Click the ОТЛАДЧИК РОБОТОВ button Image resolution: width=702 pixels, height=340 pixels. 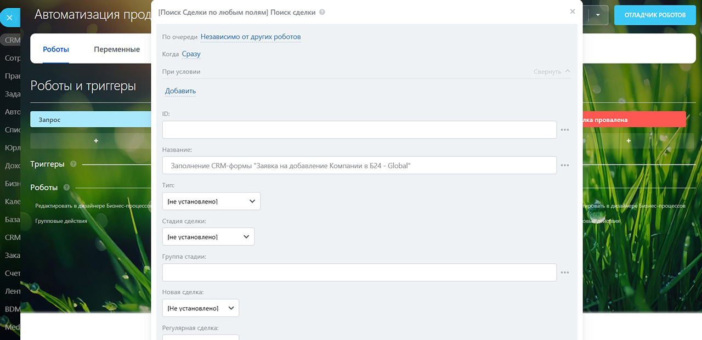point(655,15)
